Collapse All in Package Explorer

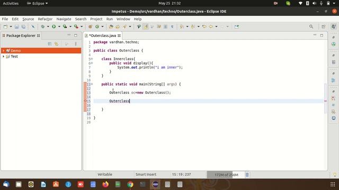pyautogui.click(x=50, y=44)
